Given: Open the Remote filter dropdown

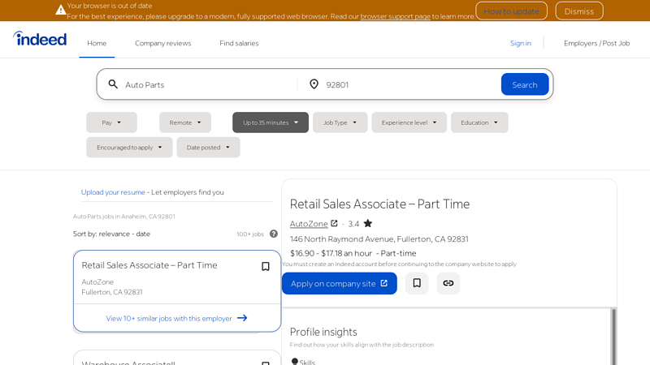Looking at the screenshot, I should [x=185, y=122].
